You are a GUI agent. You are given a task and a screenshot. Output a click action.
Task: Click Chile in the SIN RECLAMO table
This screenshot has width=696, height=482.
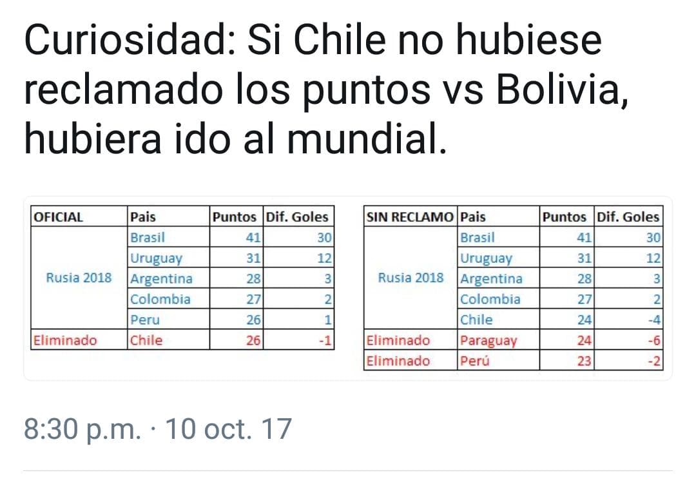click(477, 320)
